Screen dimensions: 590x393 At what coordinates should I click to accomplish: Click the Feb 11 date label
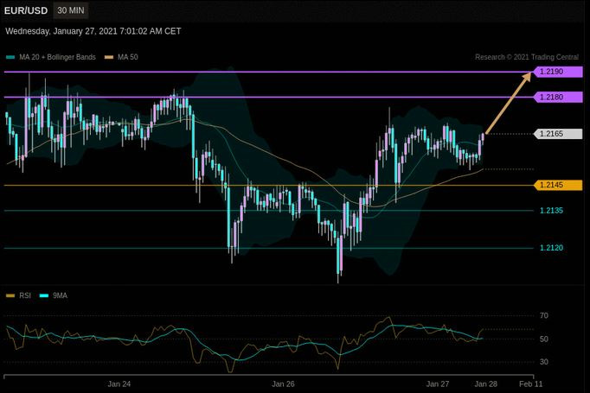531,384
